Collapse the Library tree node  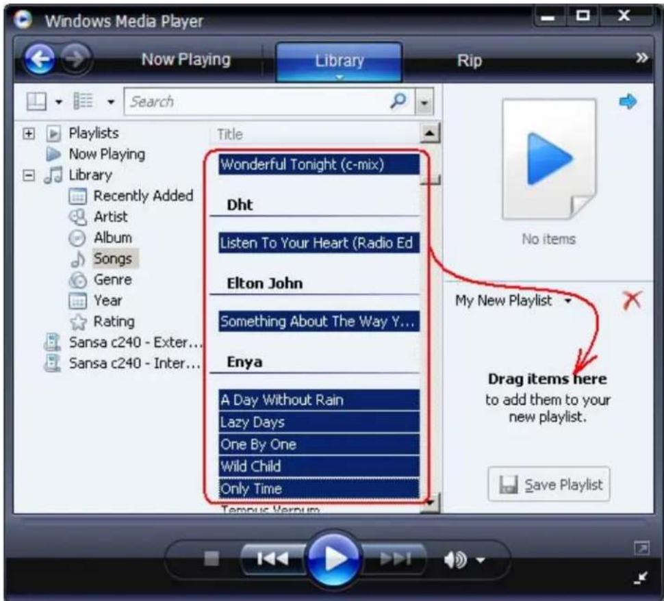28,175
